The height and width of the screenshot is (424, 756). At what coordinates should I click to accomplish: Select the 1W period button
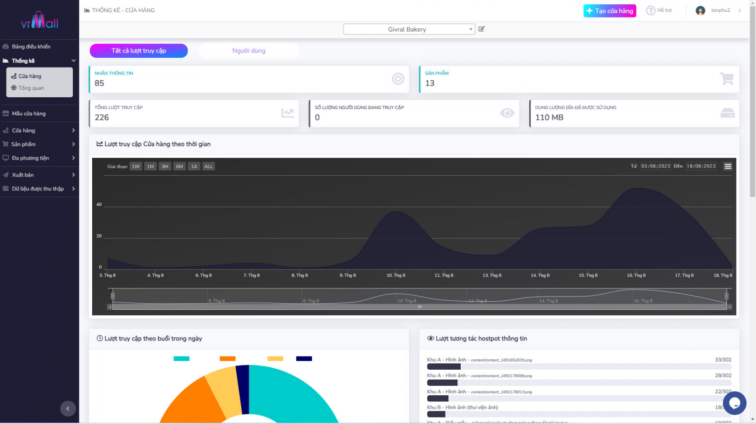tap(136, 166)
